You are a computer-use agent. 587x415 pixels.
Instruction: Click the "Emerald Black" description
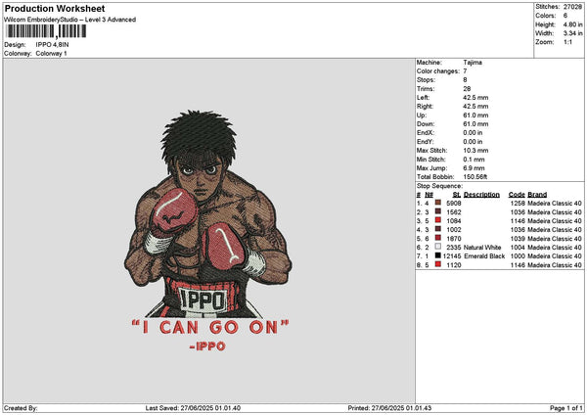tap(484, 255)
